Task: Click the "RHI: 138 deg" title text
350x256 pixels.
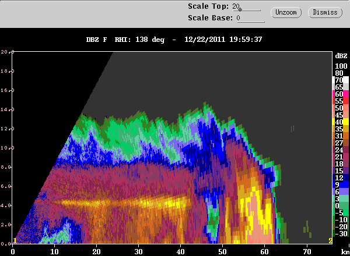Action: (139, 40)
